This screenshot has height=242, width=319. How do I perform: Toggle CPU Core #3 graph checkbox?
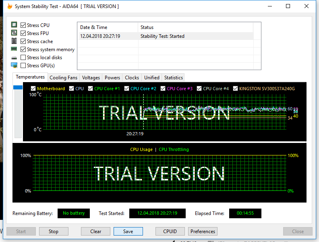(163, 89)
